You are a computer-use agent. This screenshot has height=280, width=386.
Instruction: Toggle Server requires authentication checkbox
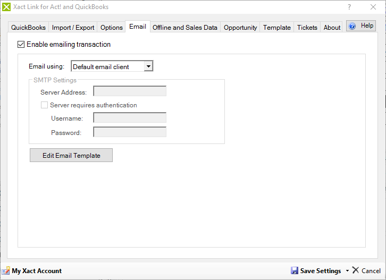pyautogui.click(x=44, y=105)
